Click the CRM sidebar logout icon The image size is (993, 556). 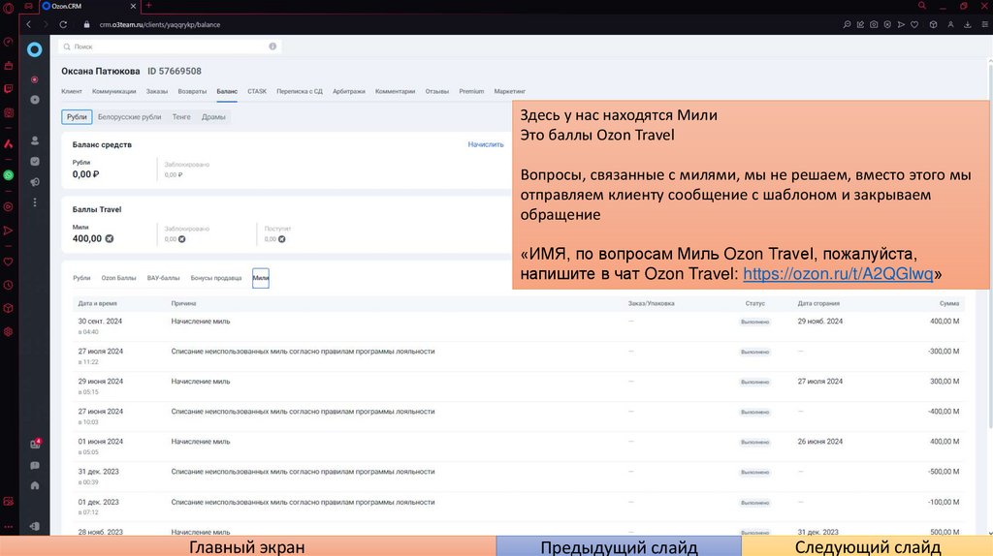(35, 526)
